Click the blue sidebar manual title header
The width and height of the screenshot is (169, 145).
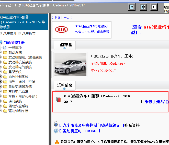point(24,22)
